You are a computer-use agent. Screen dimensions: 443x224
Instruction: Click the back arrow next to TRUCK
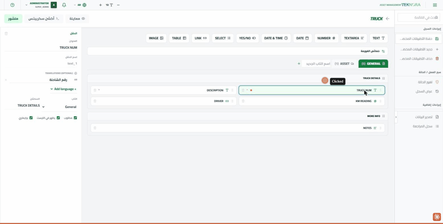387,18
